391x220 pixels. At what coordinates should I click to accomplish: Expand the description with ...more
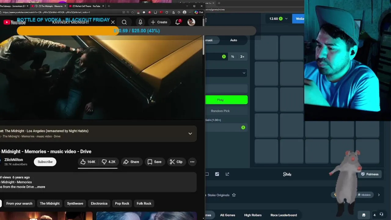40,187
